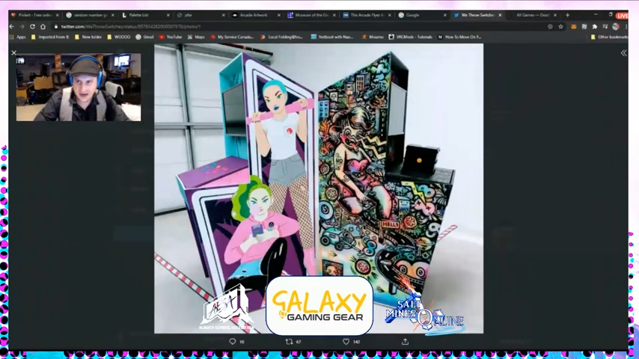Minimize the Chrome browser window
Viewport: 639px width, 359px height.
[x=596, y=14]
